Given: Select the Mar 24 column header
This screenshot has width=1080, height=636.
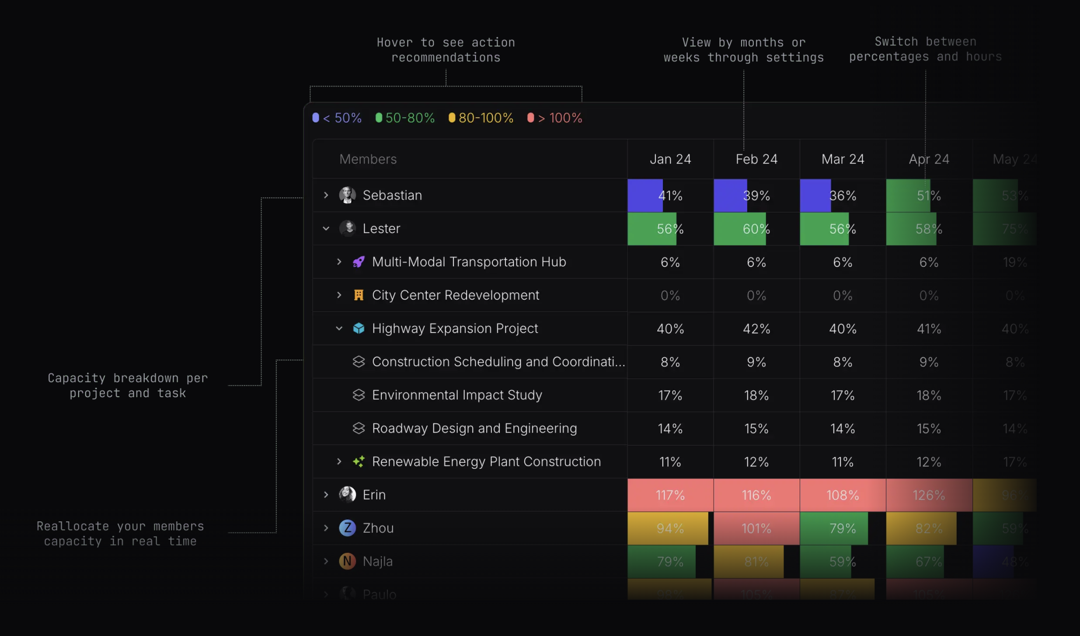Looking at the screenshot, I should (x=843, y=159).
